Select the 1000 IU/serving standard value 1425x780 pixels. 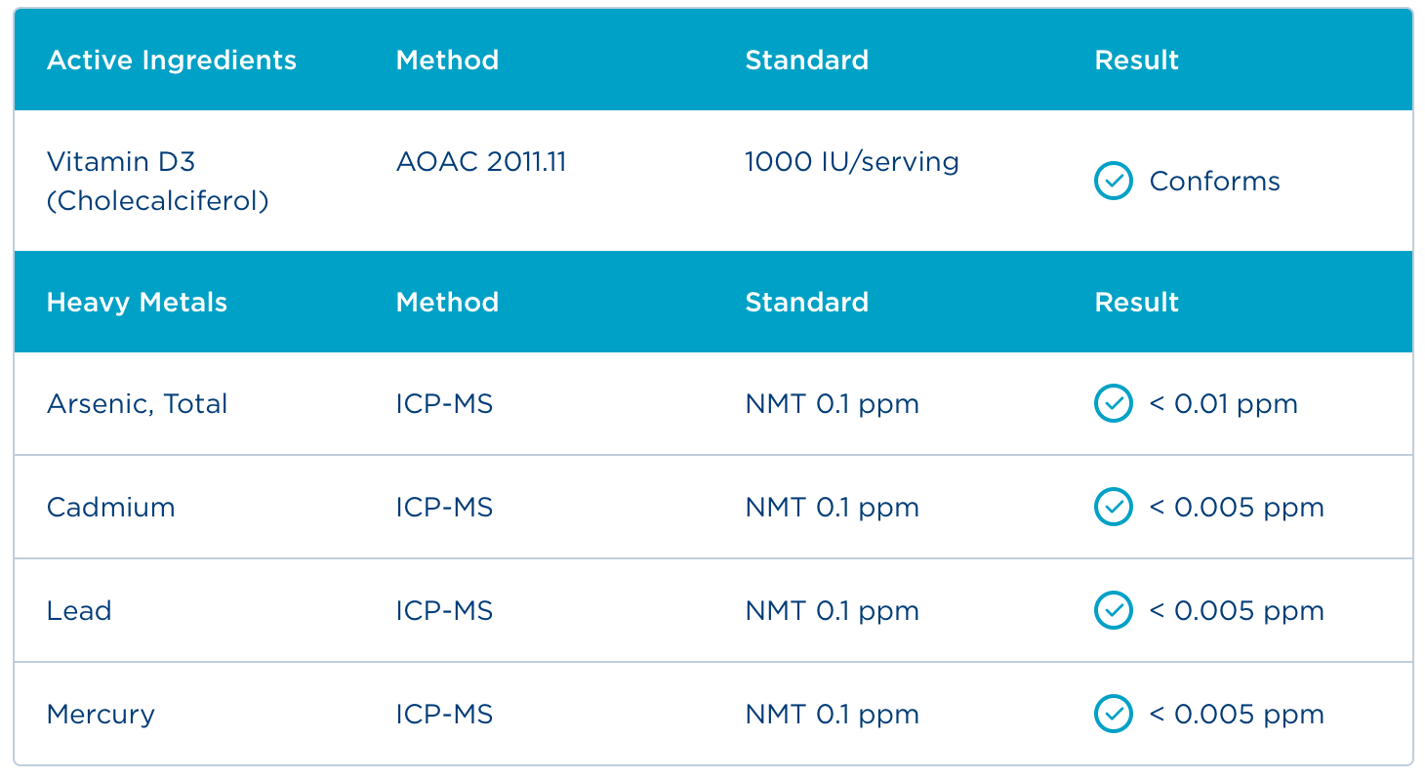(852, 162)
